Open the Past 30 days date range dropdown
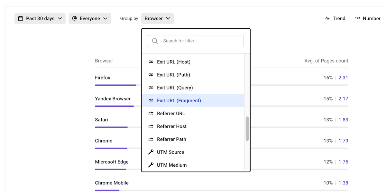This screenshot has width=386, height=195. click(x=40, y=18)
